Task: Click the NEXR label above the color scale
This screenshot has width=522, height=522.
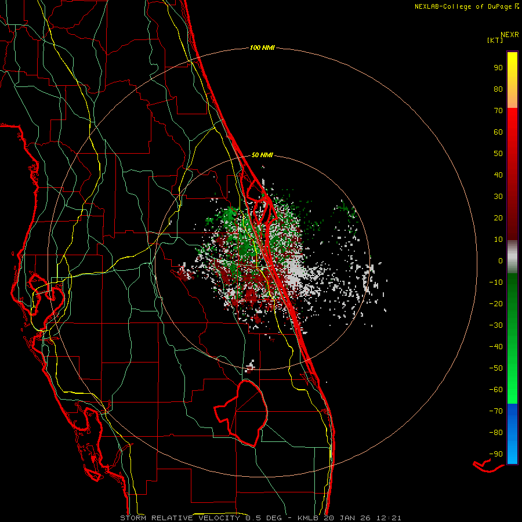Action: pyautogui.click(x=510, y=35)
